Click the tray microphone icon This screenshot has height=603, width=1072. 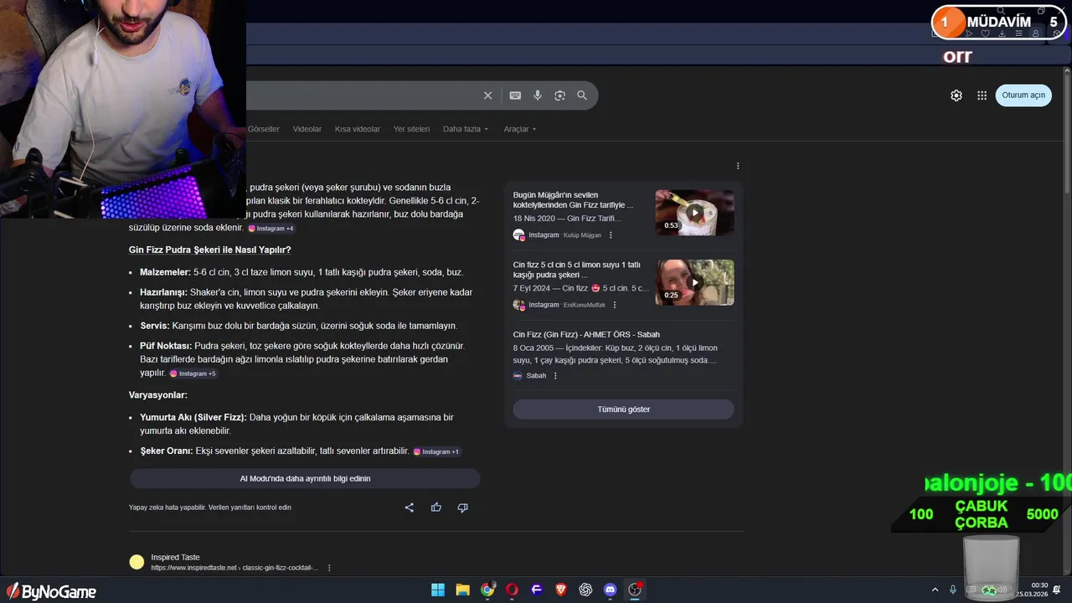[x=953, y=590]
